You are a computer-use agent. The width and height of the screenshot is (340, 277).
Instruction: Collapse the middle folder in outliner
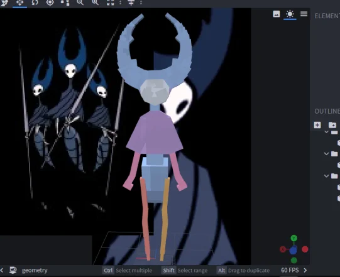point(326,154)
